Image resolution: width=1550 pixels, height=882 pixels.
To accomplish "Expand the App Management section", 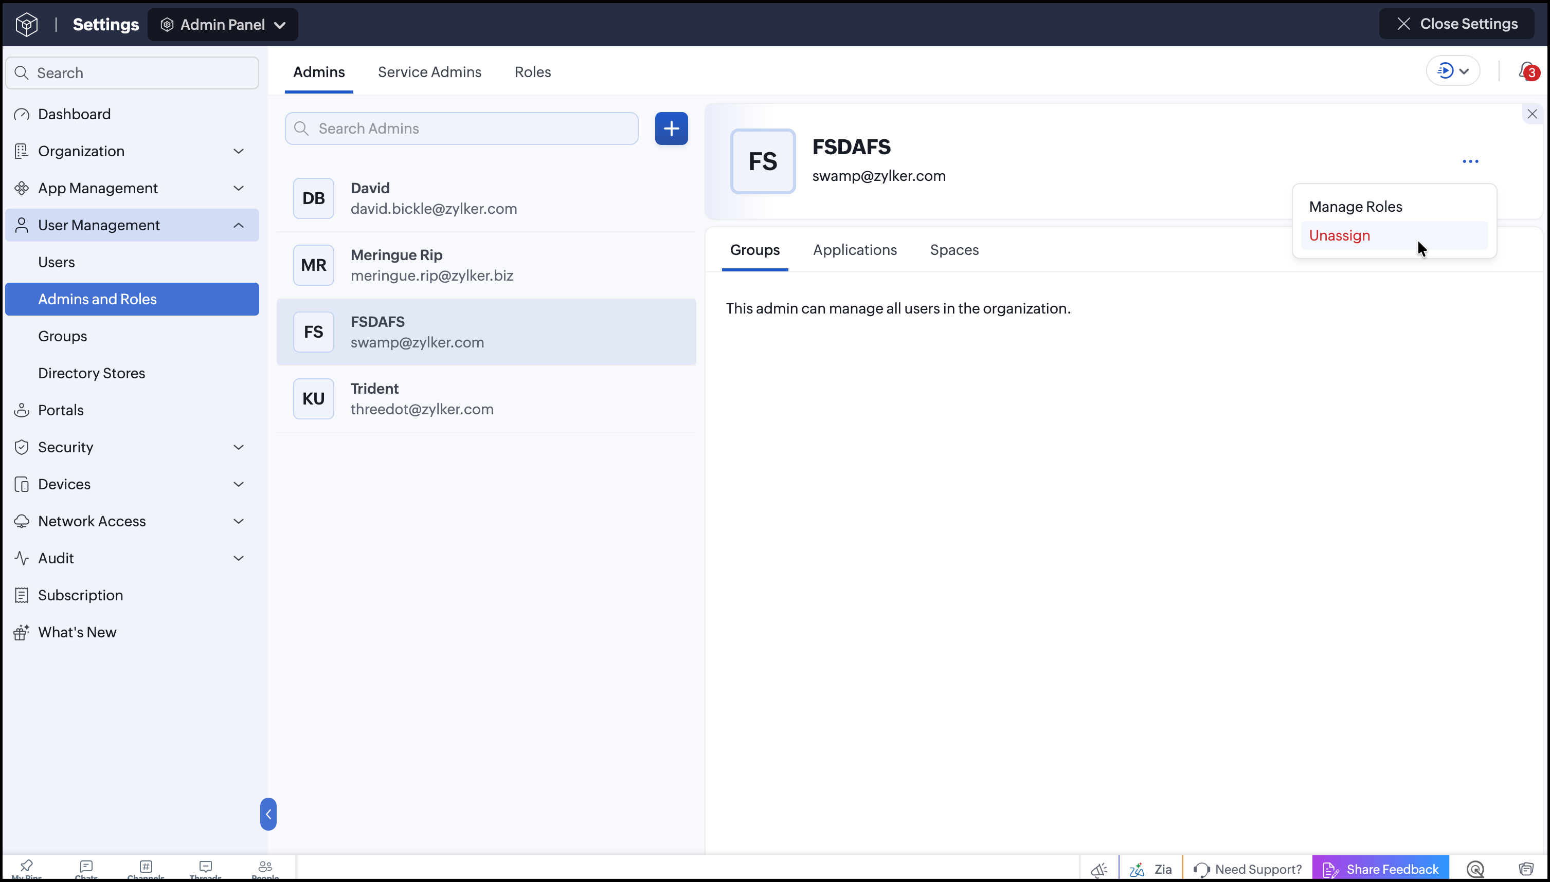I will [132, 188].
